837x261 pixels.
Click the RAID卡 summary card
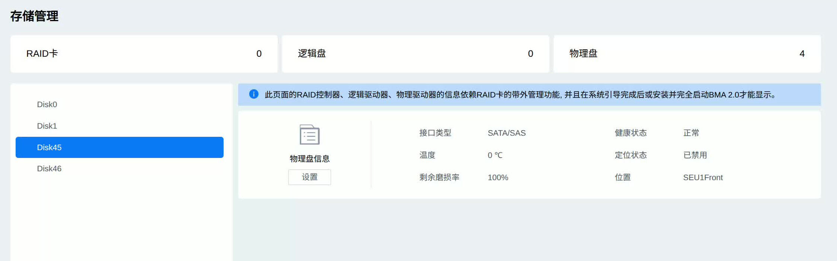click(144, 54)
